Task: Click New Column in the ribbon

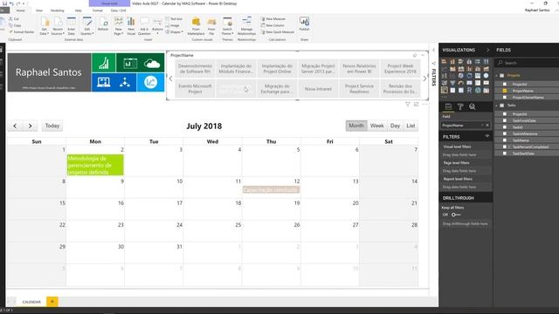Action: (x=273, y=25)
